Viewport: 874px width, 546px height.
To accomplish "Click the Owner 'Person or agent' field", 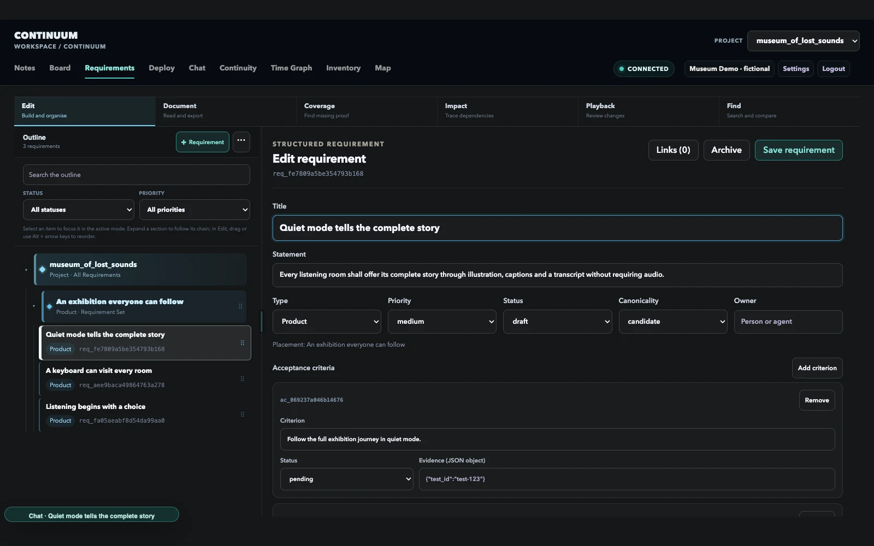I will (788, 322).
